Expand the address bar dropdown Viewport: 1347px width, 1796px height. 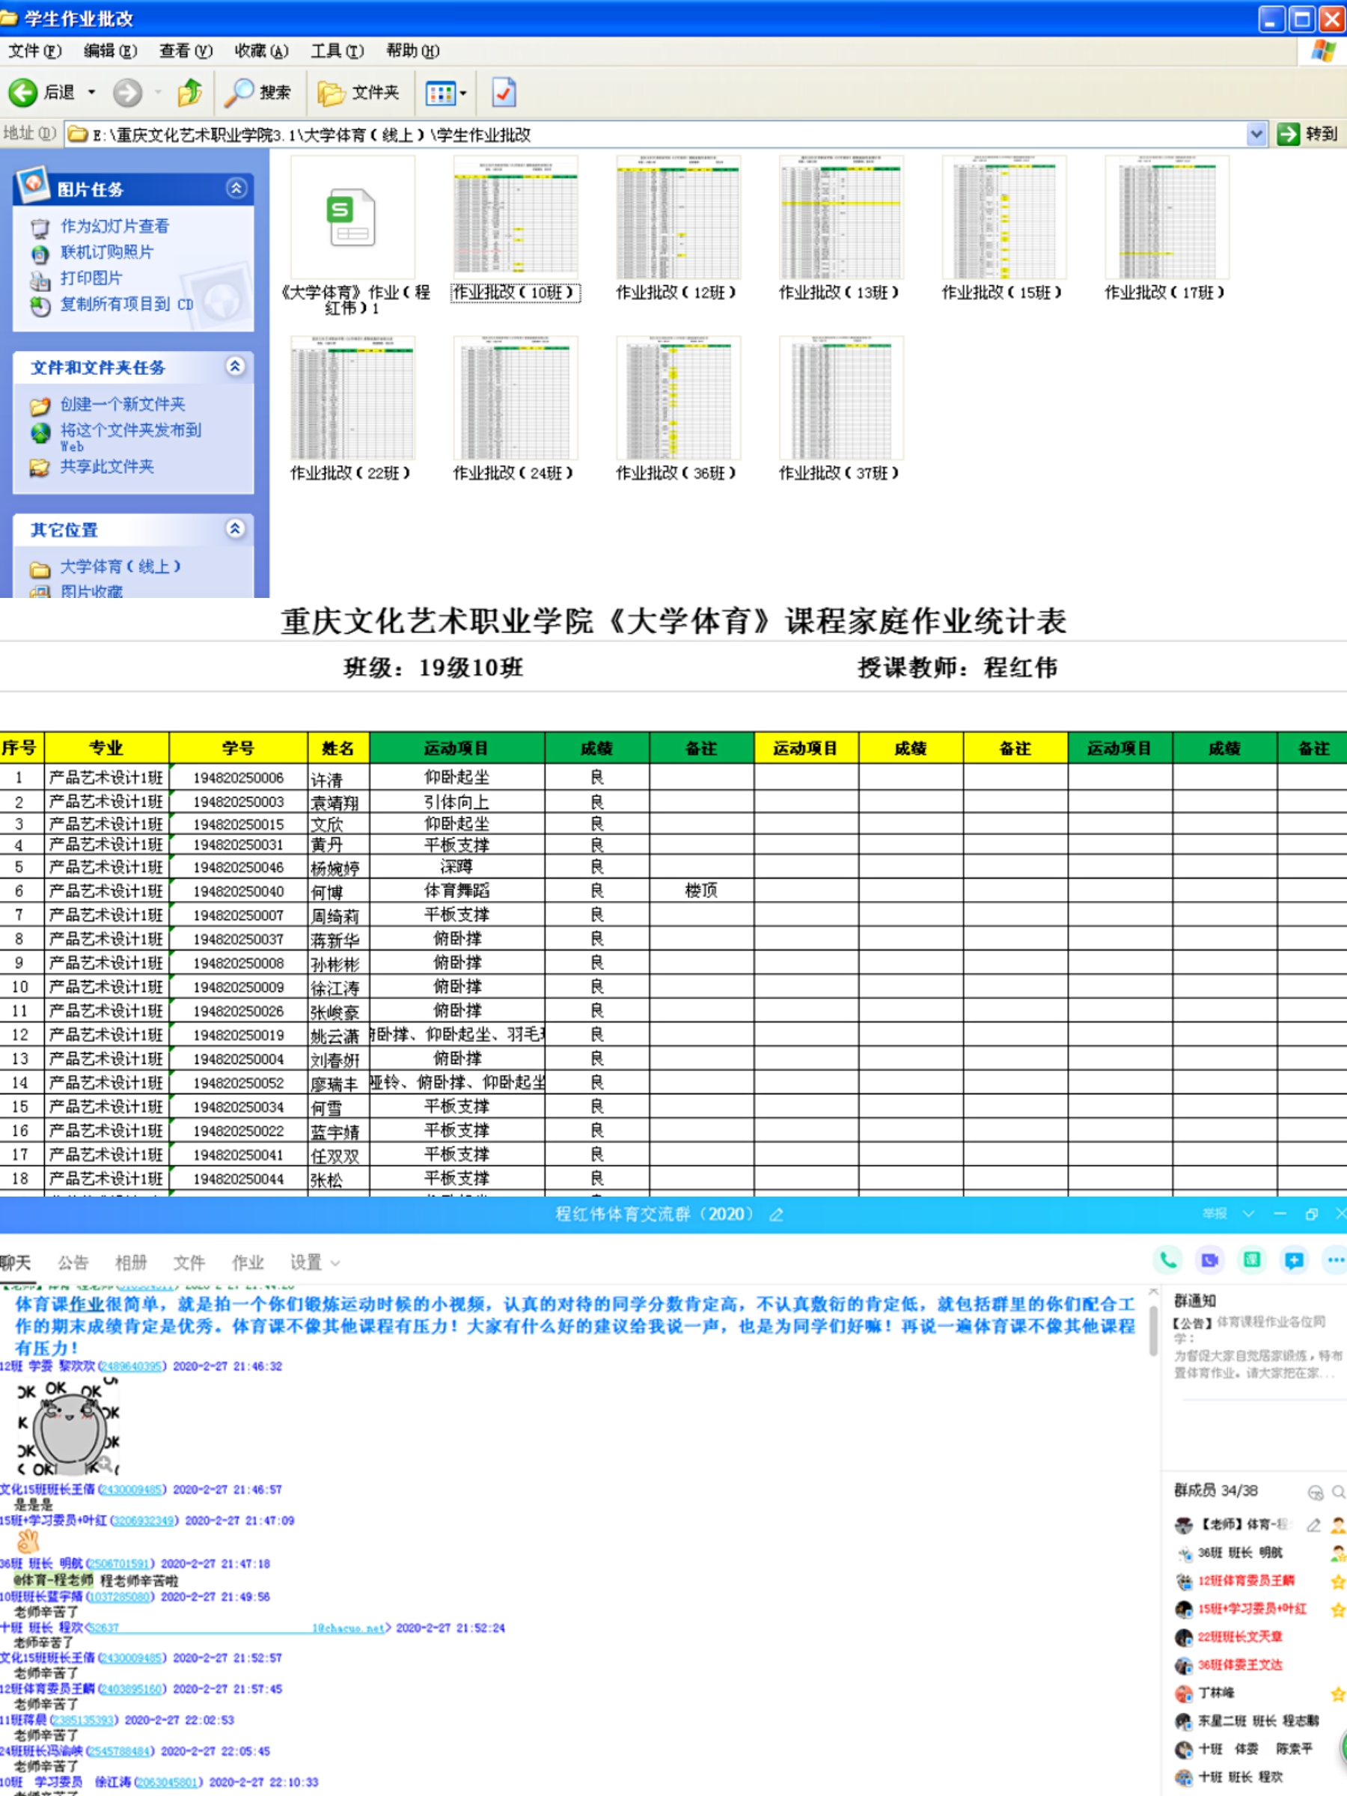pos(1256,134)
